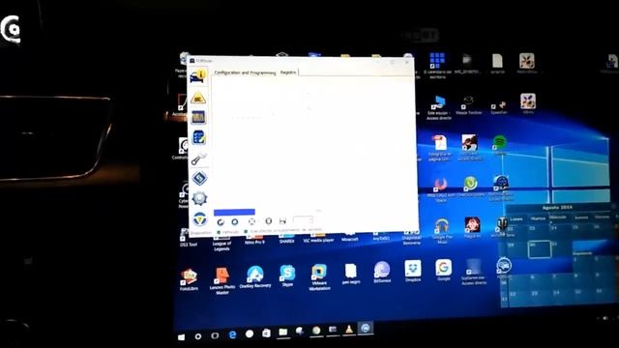Open the dropdown box beside the save icon
619x348 pixels.
pyautogui.click(x=303, y=219)
